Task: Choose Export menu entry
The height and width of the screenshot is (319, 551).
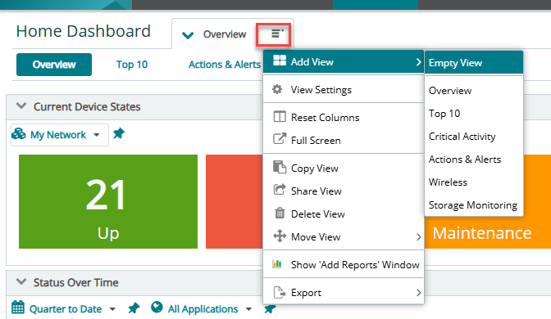Action: 344,292
